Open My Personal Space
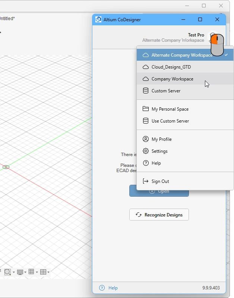 [x=185, y=109]
